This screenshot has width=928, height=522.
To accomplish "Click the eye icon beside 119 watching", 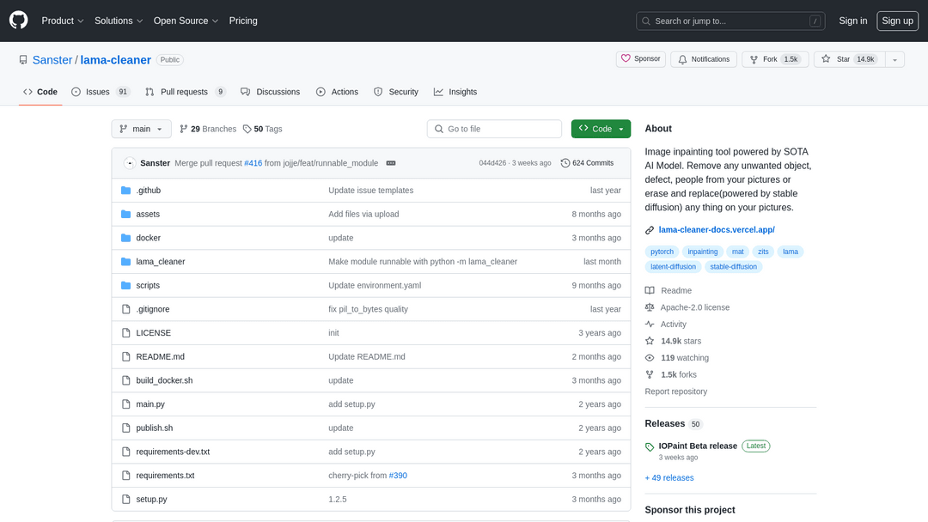I will pos(650,358).
